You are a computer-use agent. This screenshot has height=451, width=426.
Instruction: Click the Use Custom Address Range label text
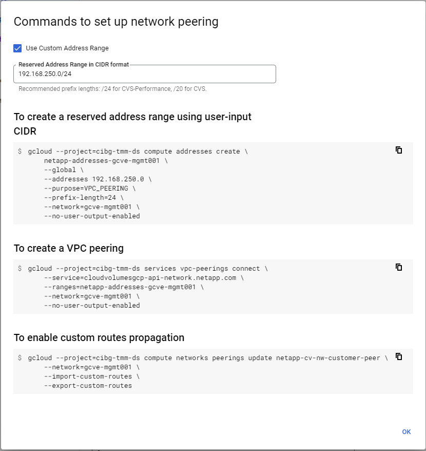click(x=67, y=48)
